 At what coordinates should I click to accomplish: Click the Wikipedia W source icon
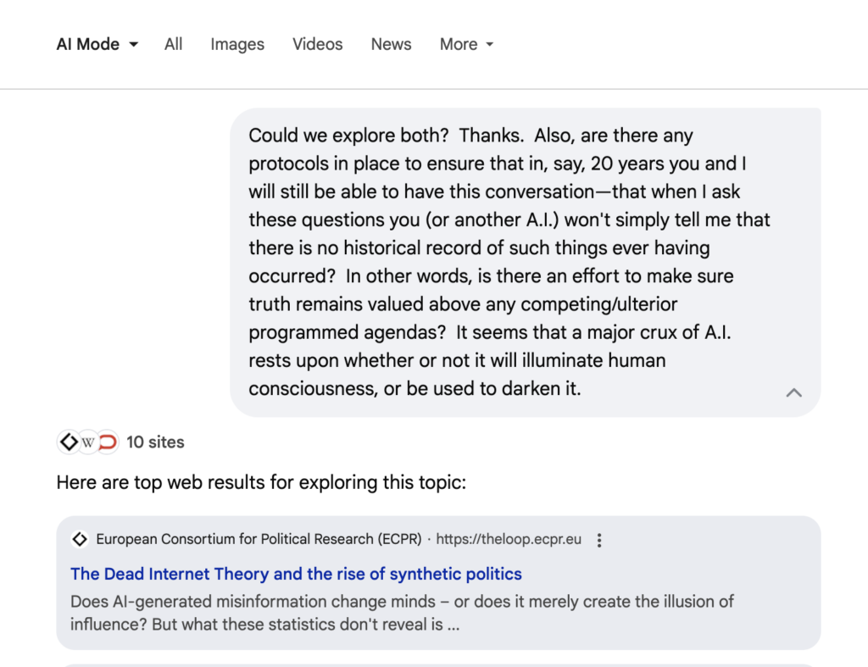pyautogui.click(x=88, y=442)
